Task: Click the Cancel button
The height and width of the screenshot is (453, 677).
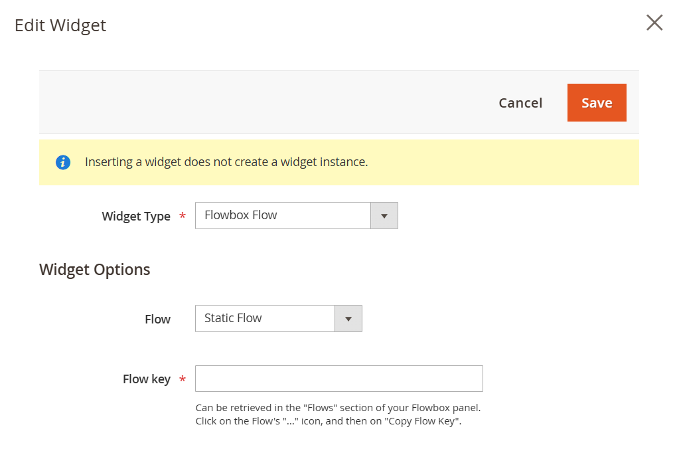Action: point(520,103)
